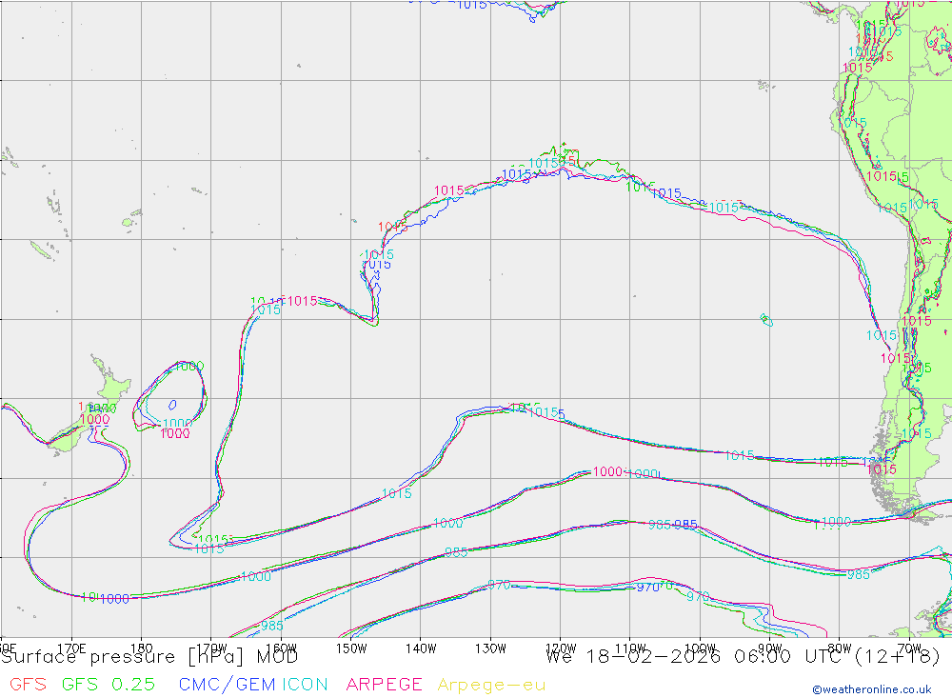Click the magenta 1000 contour label near 115W
Image resolution: width=952 pixels, height=698 pixels.
pos(607,471)
